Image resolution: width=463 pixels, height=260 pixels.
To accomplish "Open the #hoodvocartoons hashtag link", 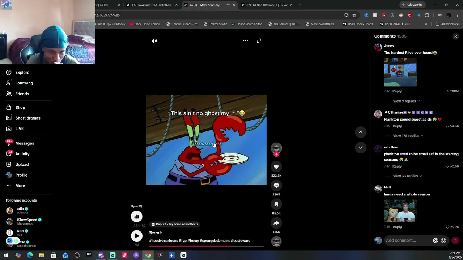I will point(163,240).
